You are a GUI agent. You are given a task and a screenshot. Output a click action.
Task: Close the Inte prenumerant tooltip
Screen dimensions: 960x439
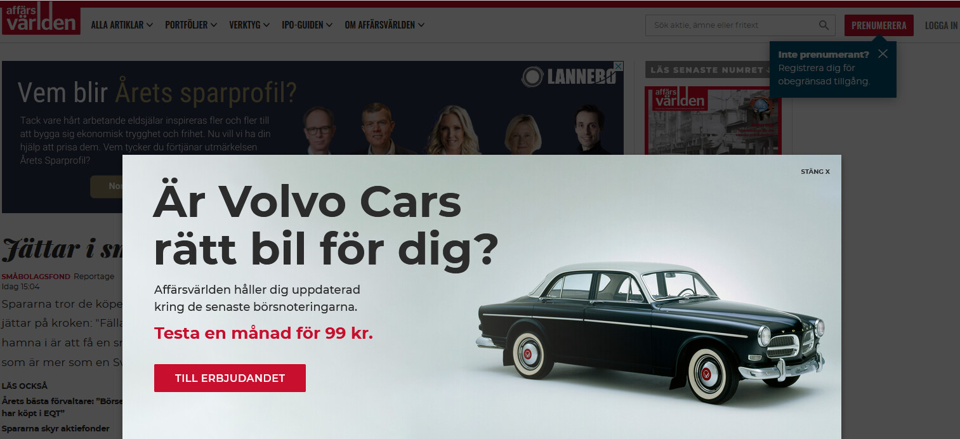pos(883,54)
